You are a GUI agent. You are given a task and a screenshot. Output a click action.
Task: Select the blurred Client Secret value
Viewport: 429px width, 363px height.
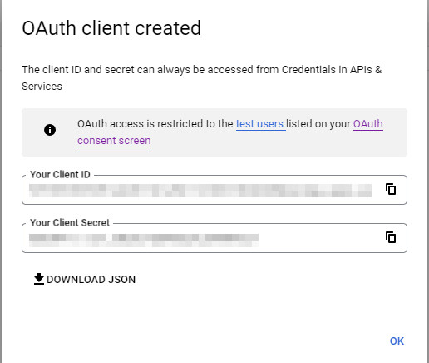(x=144, y=241)
